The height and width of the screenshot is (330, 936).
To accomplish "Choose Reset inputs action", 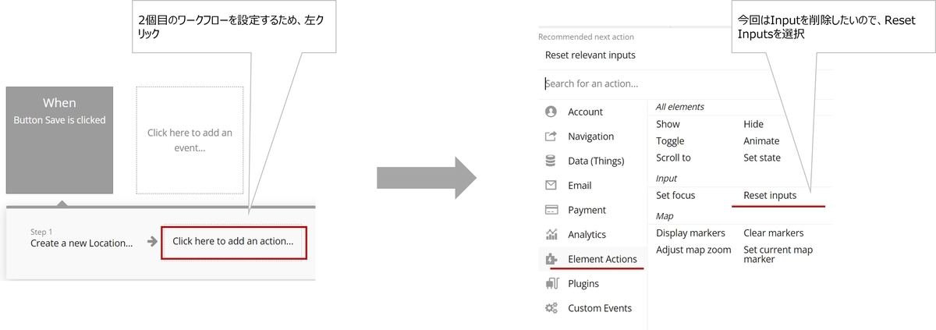I will tap(770, 195).
